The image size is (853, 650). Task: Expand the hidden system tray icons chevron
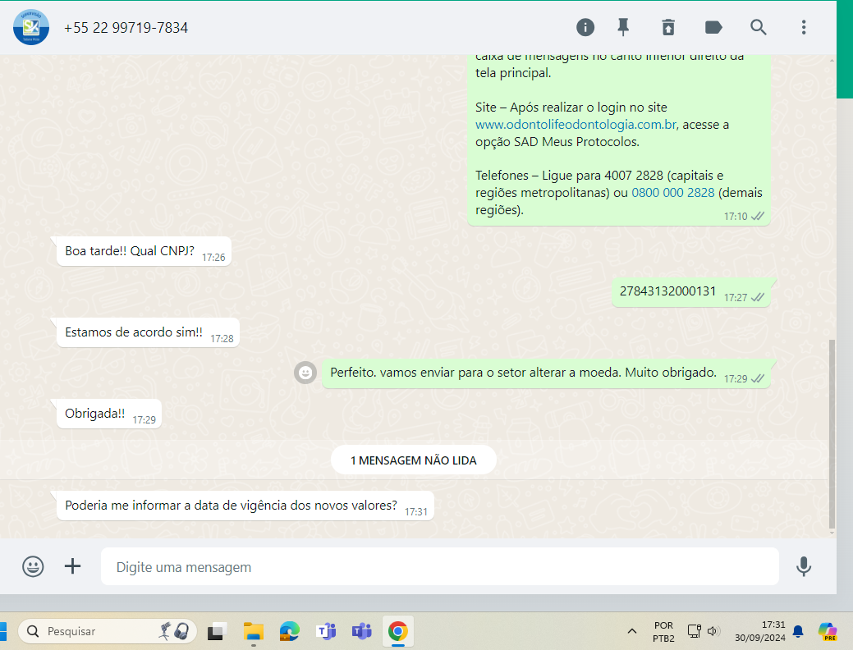pyautogui.click(x=631, y=631)
